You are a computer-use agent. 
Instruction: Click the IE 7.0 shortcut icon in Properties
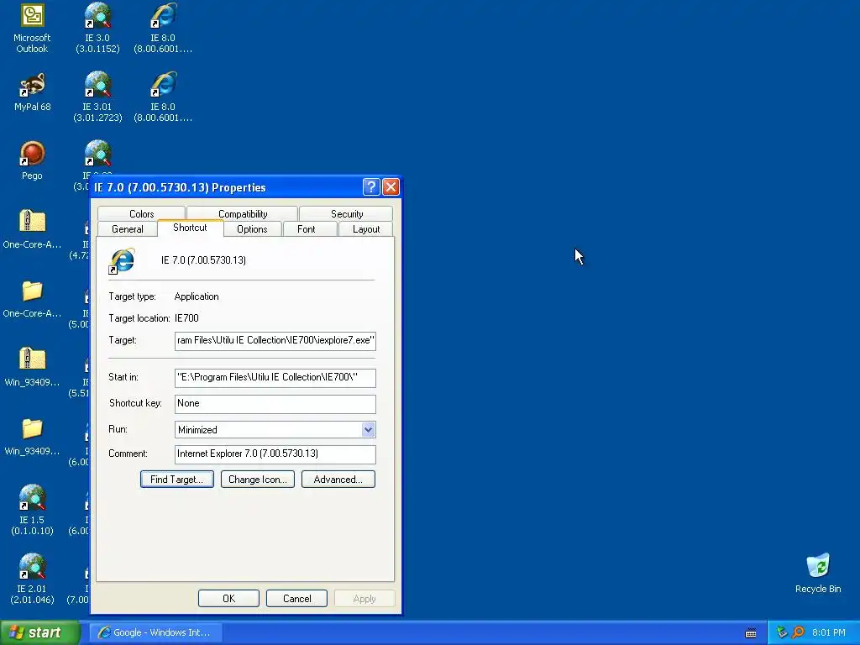pyautogui.click(x=122, y=261)
